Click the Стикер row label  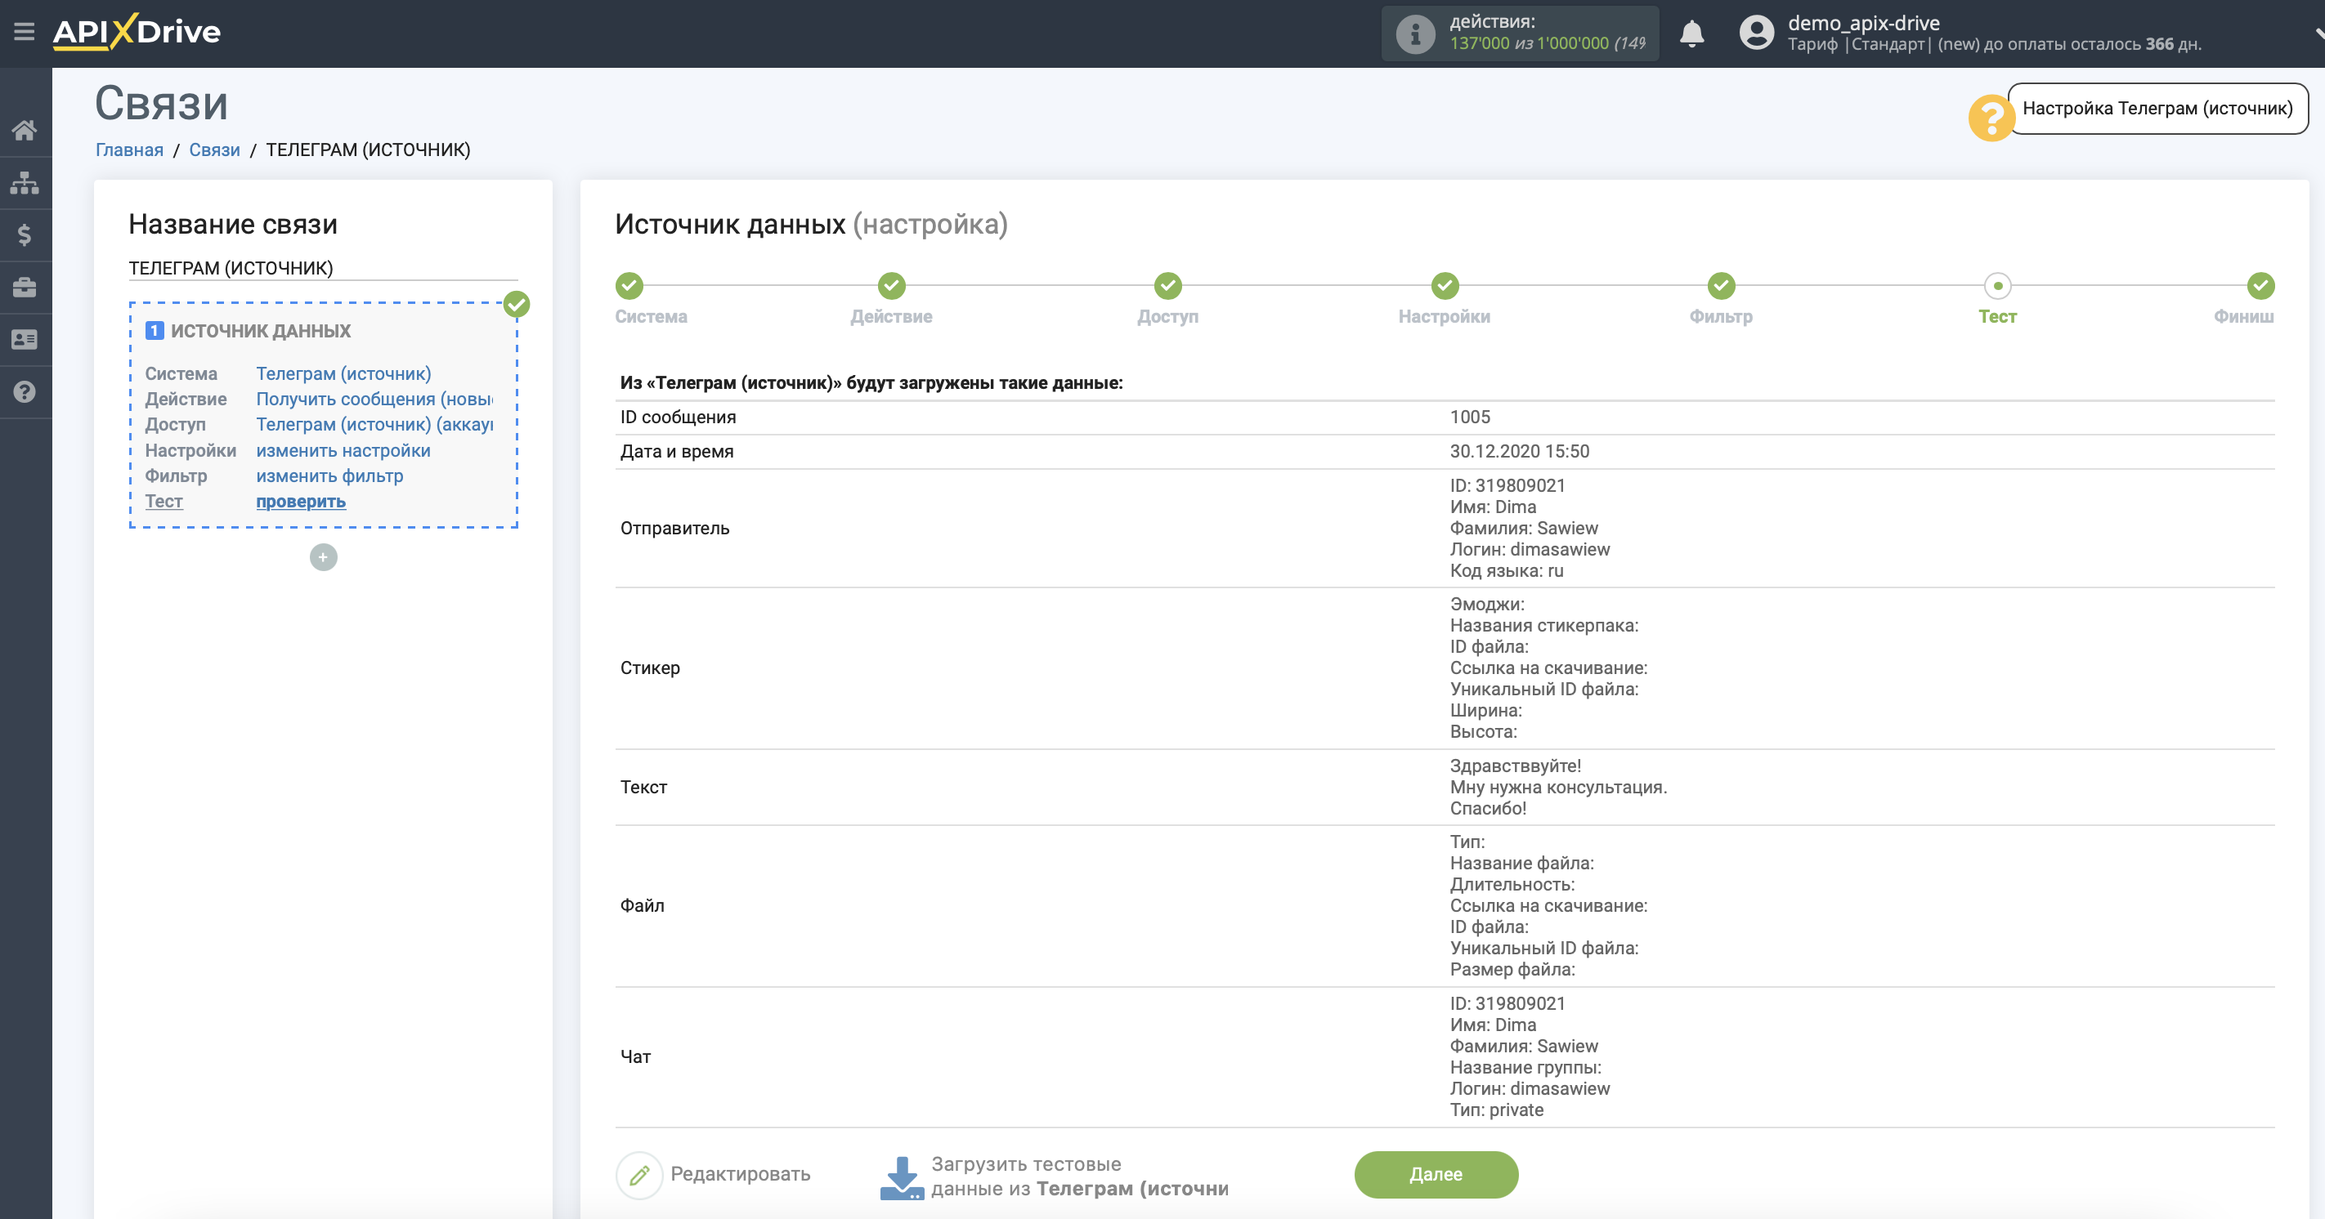(650, 668)
